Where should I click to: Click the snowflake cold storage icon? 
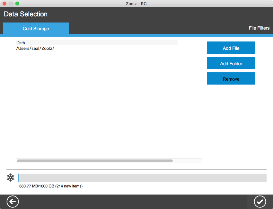pyautogui.click(x=11, y=177)
